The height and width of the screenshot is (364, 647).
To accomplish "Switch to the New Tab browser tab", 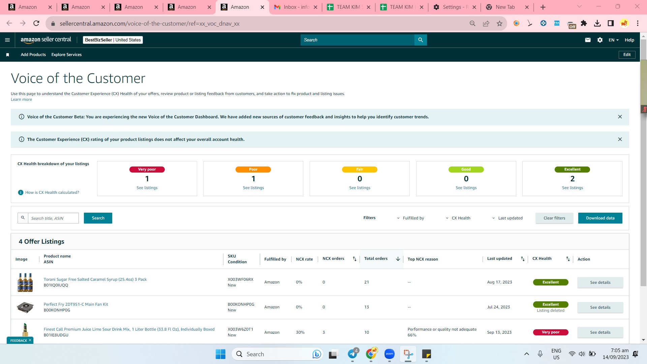I will 508,7.
